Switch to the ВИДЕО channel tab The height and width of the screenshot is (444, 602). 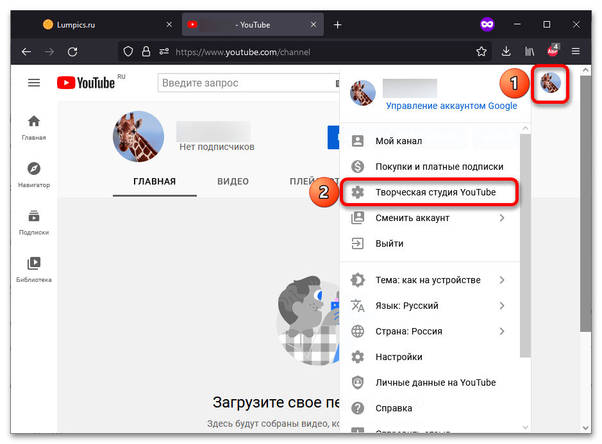233,181
